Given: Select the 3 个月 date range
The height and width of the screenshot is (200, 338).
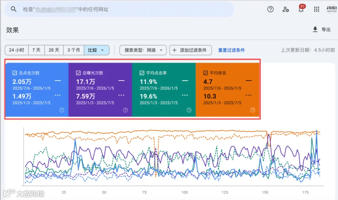Looking at the screenshot, I should 74,50.
